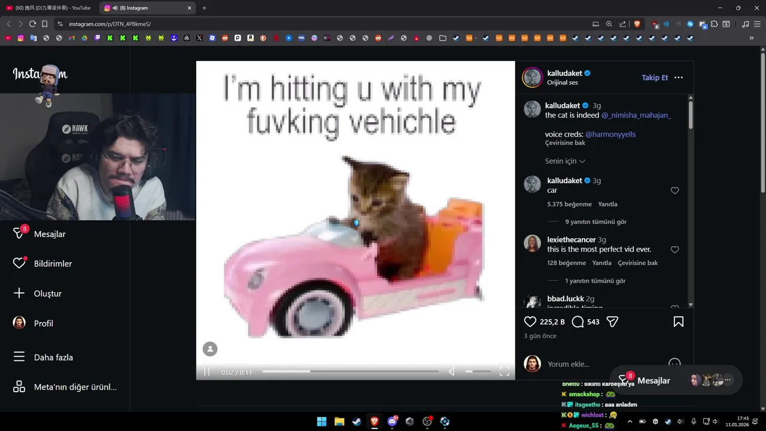Viewport: 766px width, 431px height.
Task: Open the Daha fazla menu
Action: 43,357
